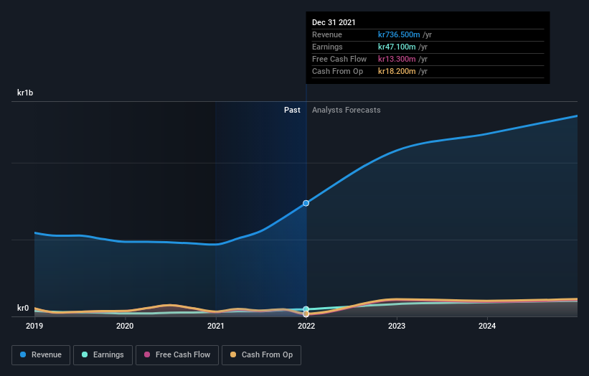Click the kr18.200m cash from op value
The height and width of the screenshot is (376, 589).
(397, 71)
